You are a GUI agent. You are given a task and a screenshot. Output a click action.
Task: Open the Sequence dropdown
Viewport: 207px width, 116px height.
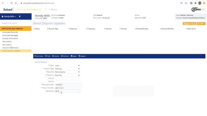pos(67,72)
